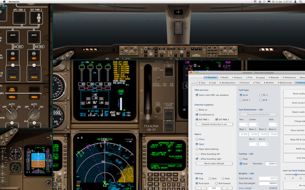Image resolution: width=305 pixels, height=190 pixels.
Task: Toggle EXT PWR 1 checkbox in Instructor window
Action: (197, 119)
